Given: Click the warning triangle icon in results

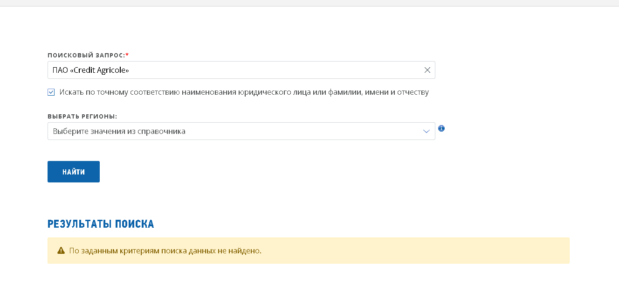Looking at the screenshot, I should click(x=61, y=251).
